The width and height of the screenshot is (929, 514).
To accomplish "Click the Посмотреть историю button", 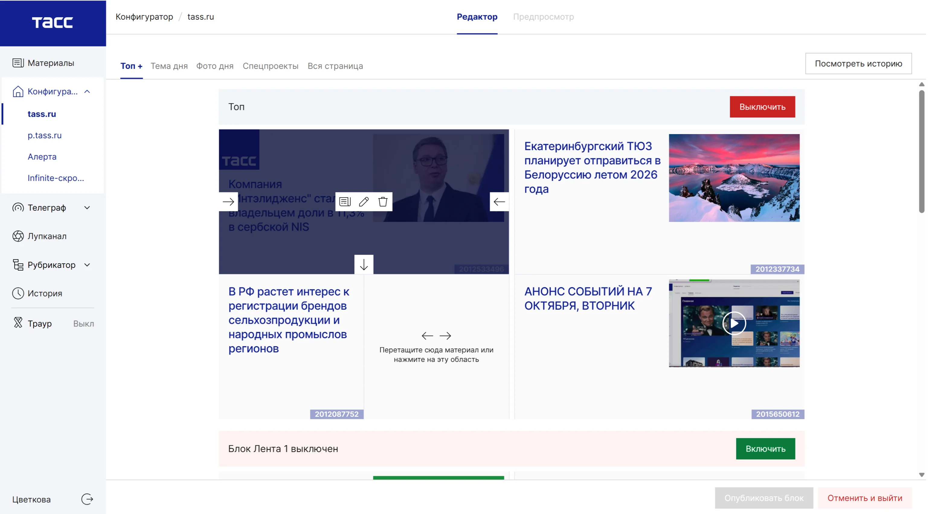I will (858, 63).
